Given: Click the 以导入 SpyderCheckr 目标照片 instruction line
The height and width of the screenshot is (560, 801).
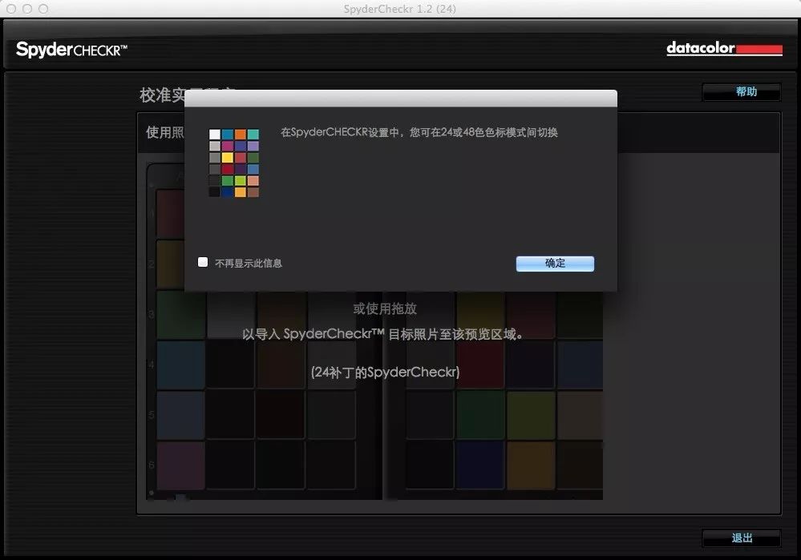Looking at the screenshot, I should [382, 334].
